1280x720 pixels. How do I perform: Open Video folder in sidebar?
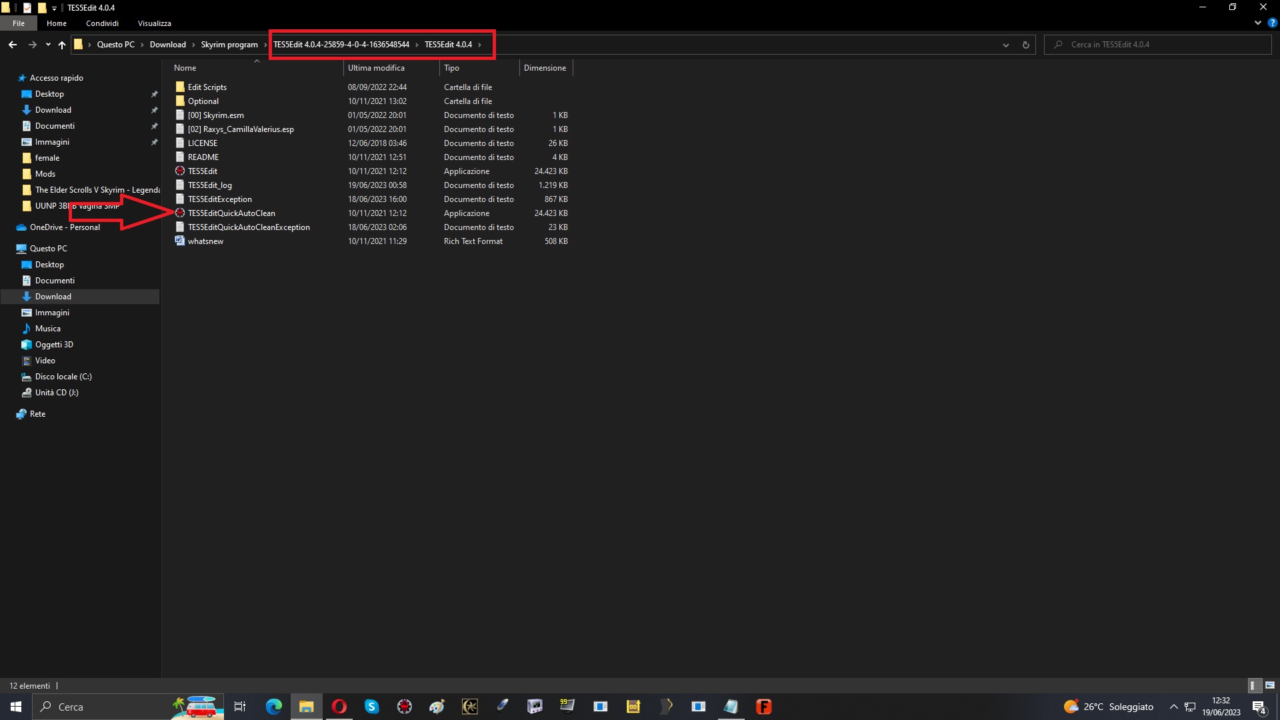coord(45,361)
